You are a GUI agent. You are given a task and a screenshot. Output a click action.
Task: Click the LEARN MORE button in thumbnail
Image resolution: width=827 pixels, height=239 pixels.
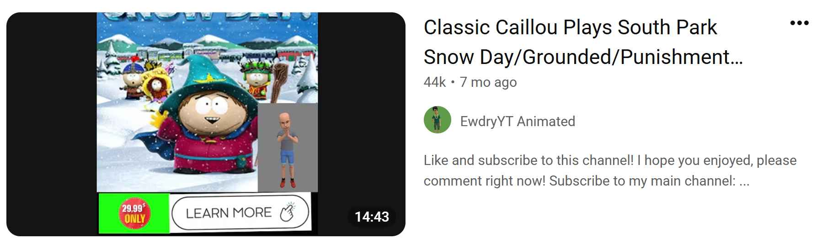coord(240,212)
